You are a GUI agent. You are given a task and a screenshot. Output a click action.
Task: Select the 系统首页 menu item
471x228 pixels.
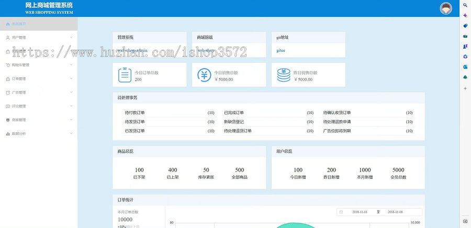(39, 24)
